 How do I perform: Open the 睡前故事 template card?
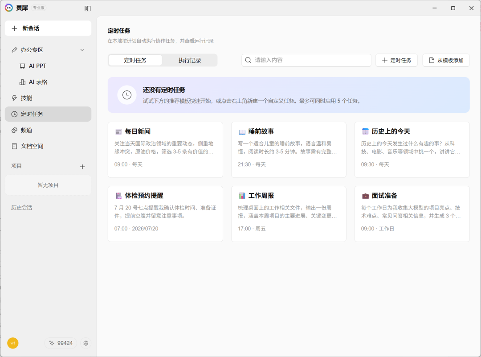click(x=289, y=150)
